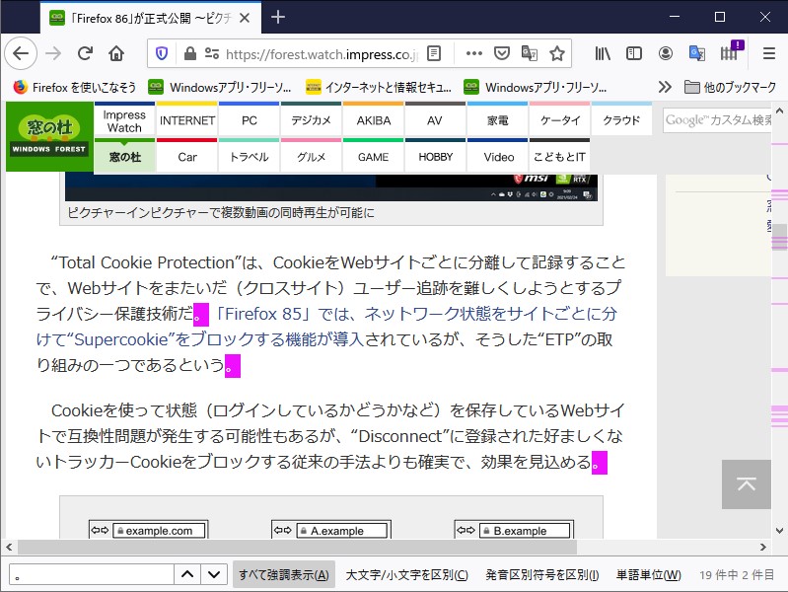The width and height of the screenshot is (788, 592).
Task: Click the forward navigation arrow
Action: [x=53, y=53]
